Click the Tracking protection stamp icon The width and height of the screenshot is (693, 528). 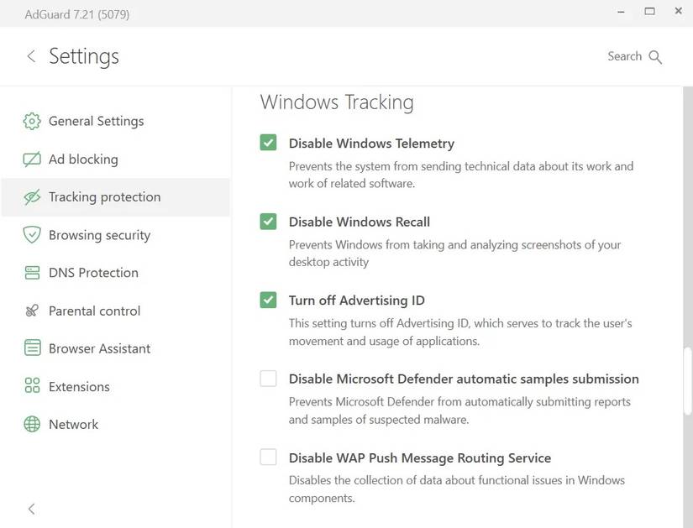pos(31,196)
